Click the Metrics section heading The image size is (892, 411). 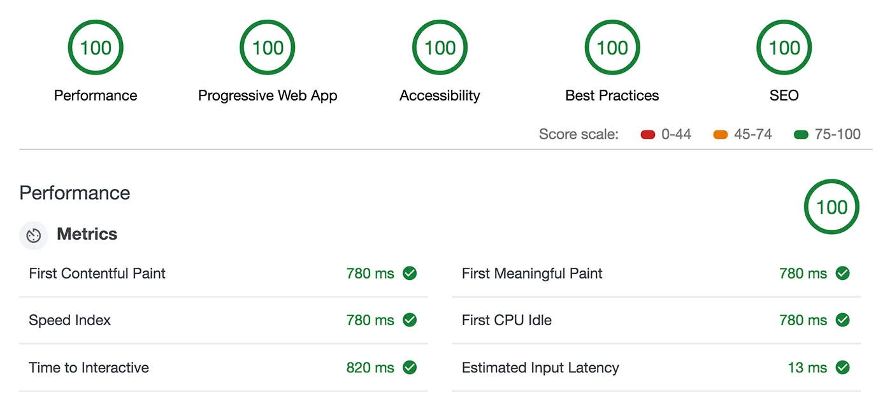pyautogui.click(x=87, y=234)
